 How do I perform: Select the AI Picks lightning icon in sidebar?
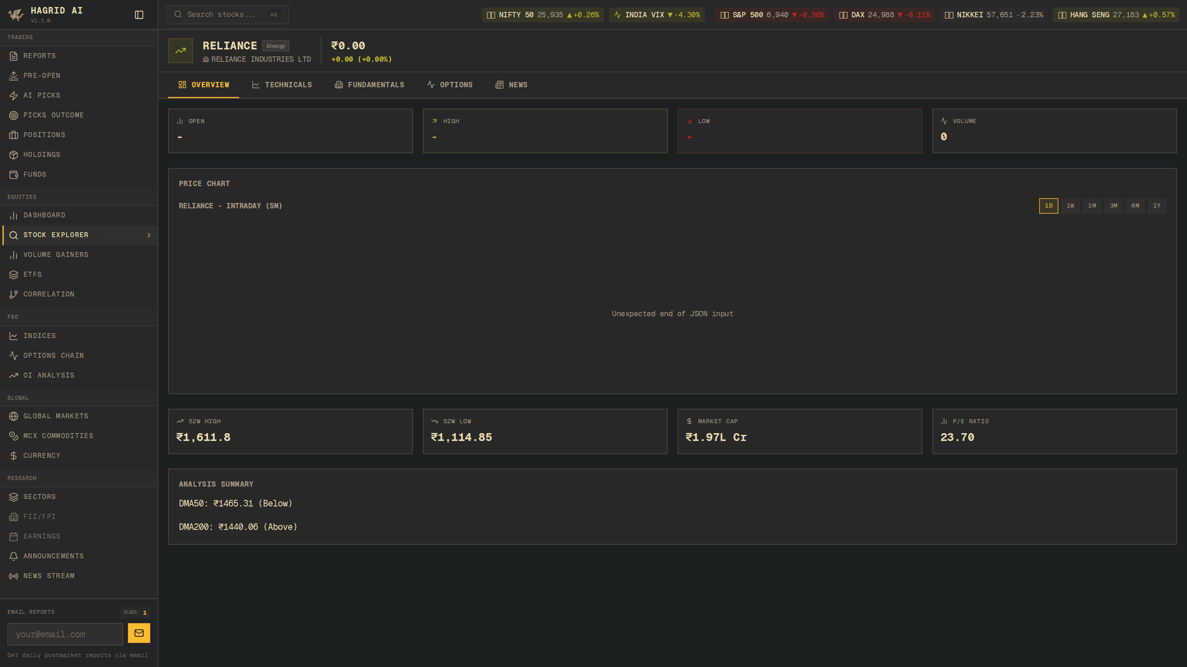point(13,95)
